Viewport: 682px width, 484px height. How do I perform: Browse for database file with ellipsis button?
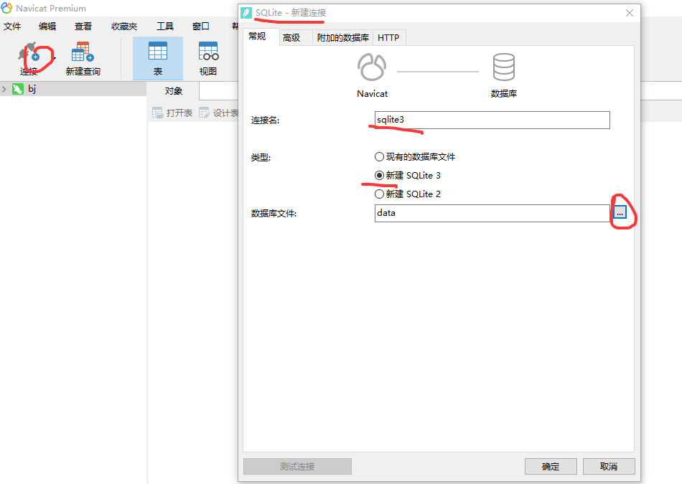[620, 212]
